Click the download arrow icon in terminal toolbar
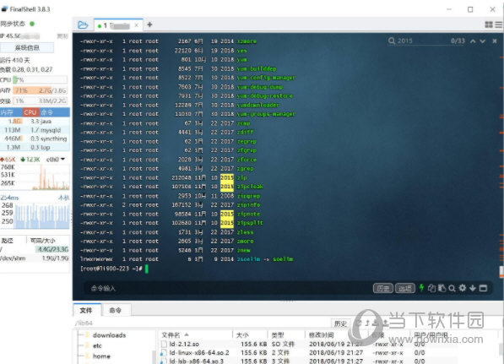504x364 pixels. (473, 288)
